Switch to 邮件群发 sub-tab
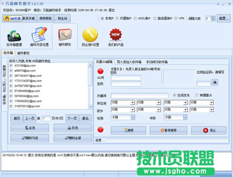 (x=23, y=53)
